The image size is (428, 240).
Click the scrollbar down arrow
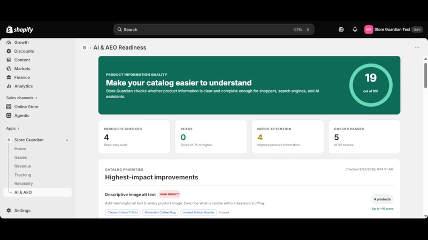pyautogui.click(x=425, y=216)
